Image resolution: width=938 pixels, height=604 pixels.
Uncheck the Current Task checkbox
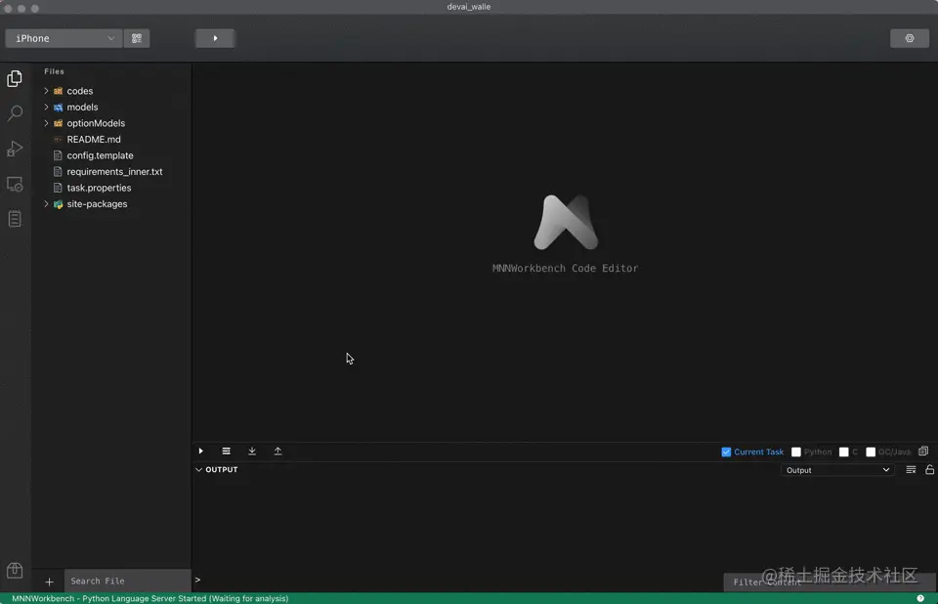(726, 452)
